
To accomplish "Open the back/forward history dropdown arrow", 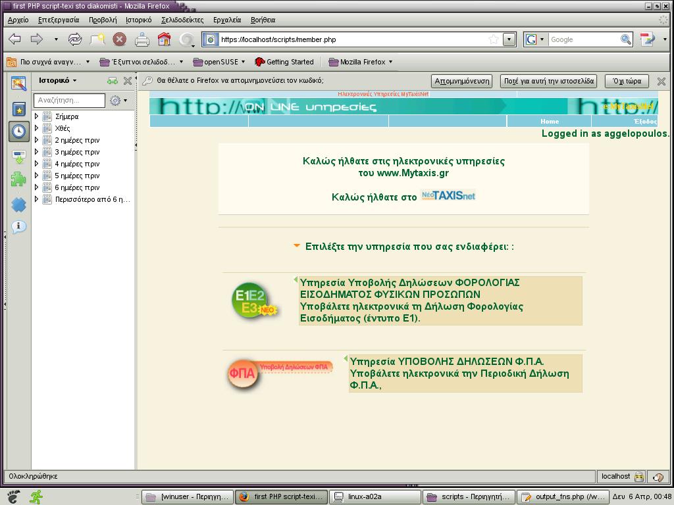I will [56, 39].
